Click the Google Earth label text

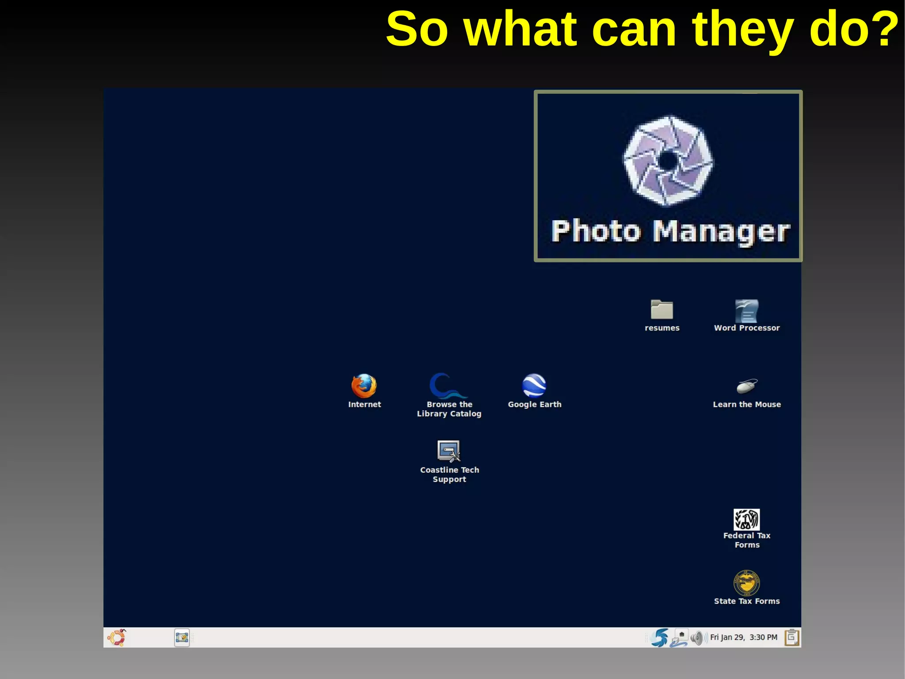click(x=534, y=404)
